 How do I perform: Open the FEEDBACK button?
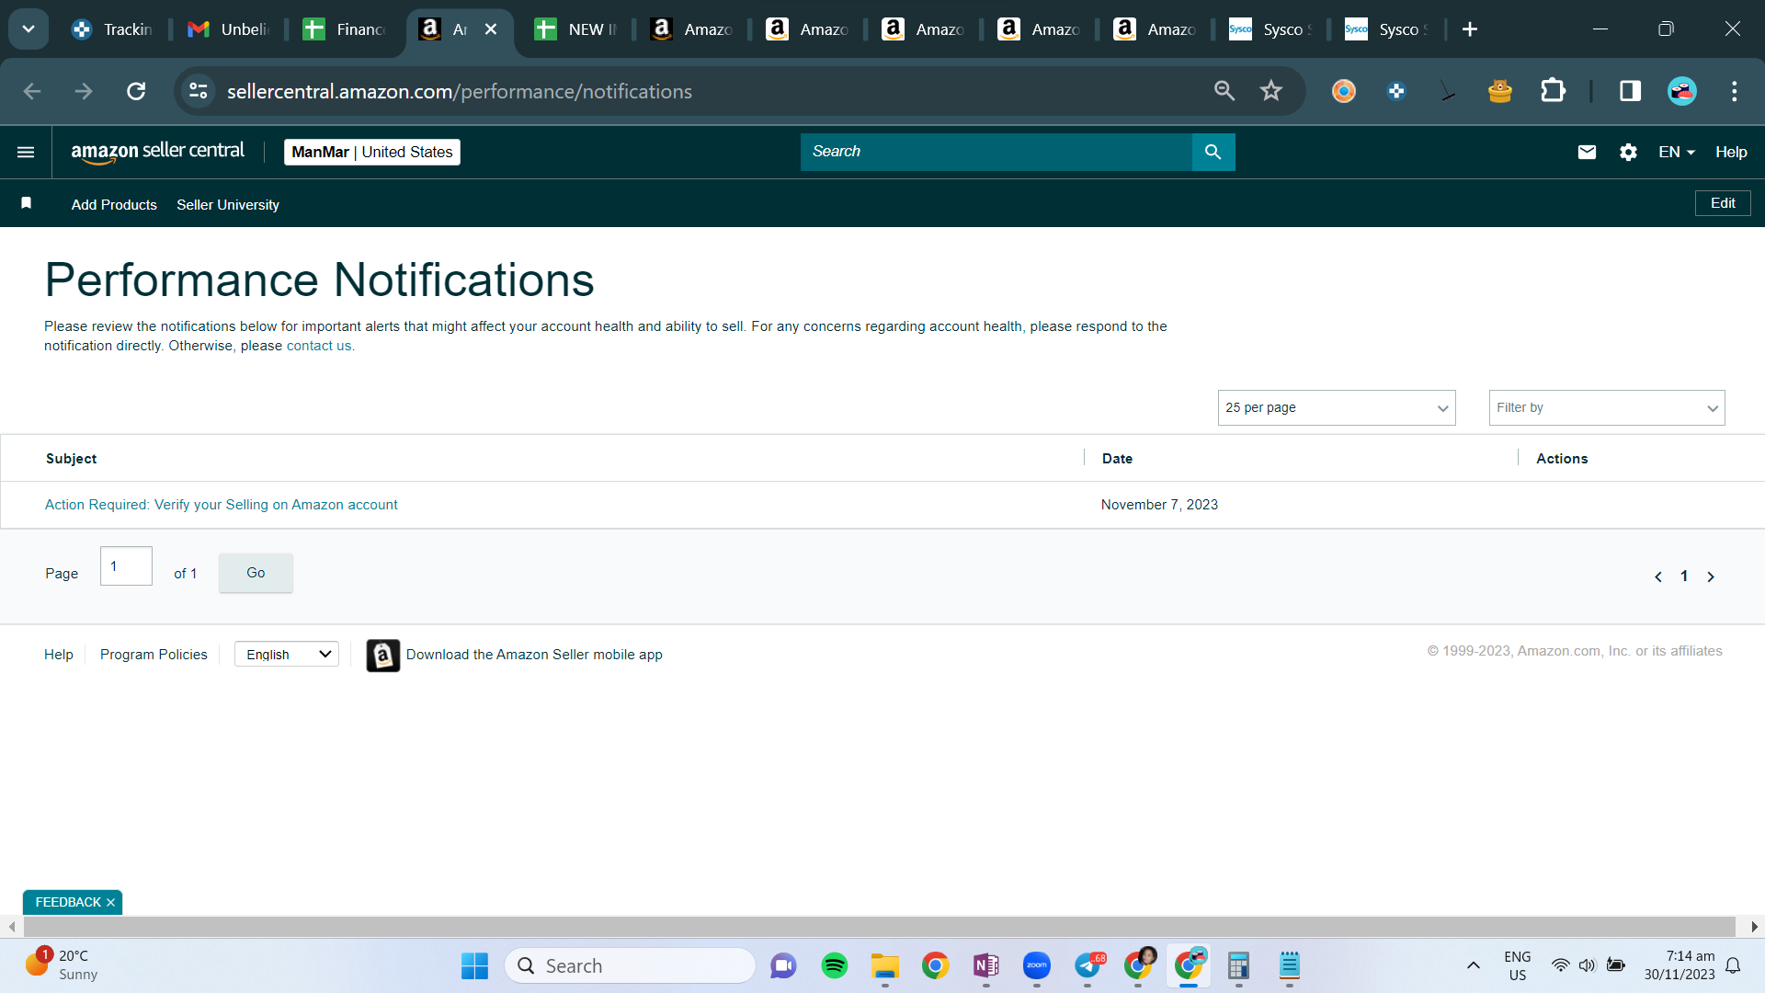[67, 903]
